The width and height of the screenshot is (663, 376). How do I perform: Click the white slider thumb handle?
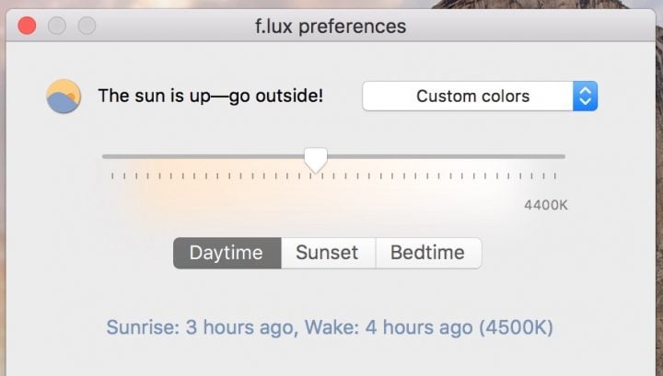click(x=316, y=160)
